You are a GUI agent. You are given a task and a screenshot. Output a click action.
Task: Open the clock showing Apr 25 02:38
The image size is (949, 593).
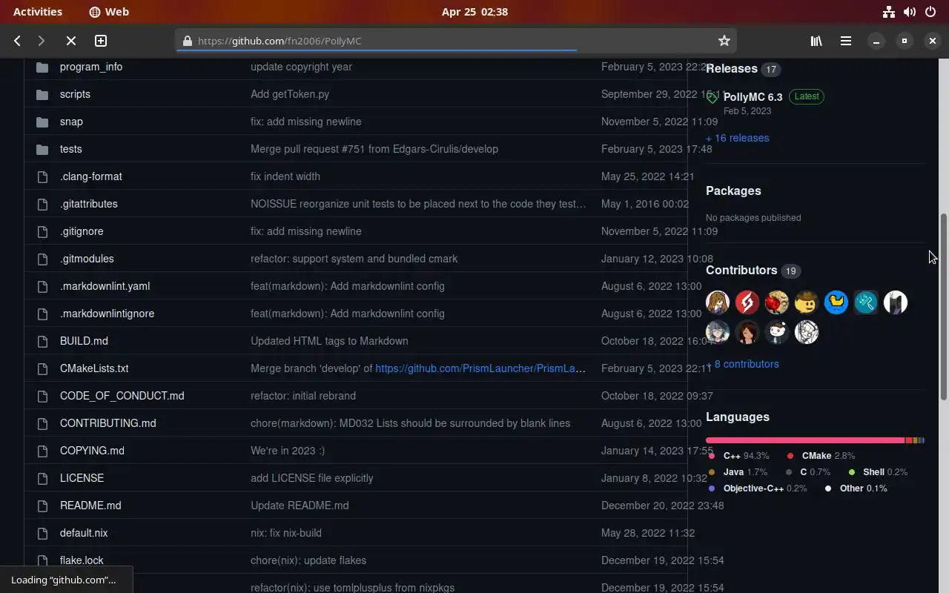coord(474,11)
